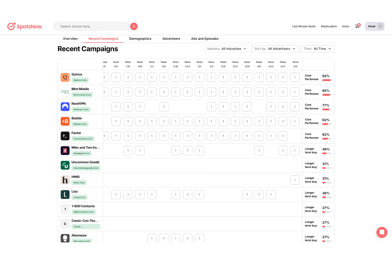The image size is (392, 261).
Task: Click the Comic-Con logo tile
Action: tap(65, 224)
